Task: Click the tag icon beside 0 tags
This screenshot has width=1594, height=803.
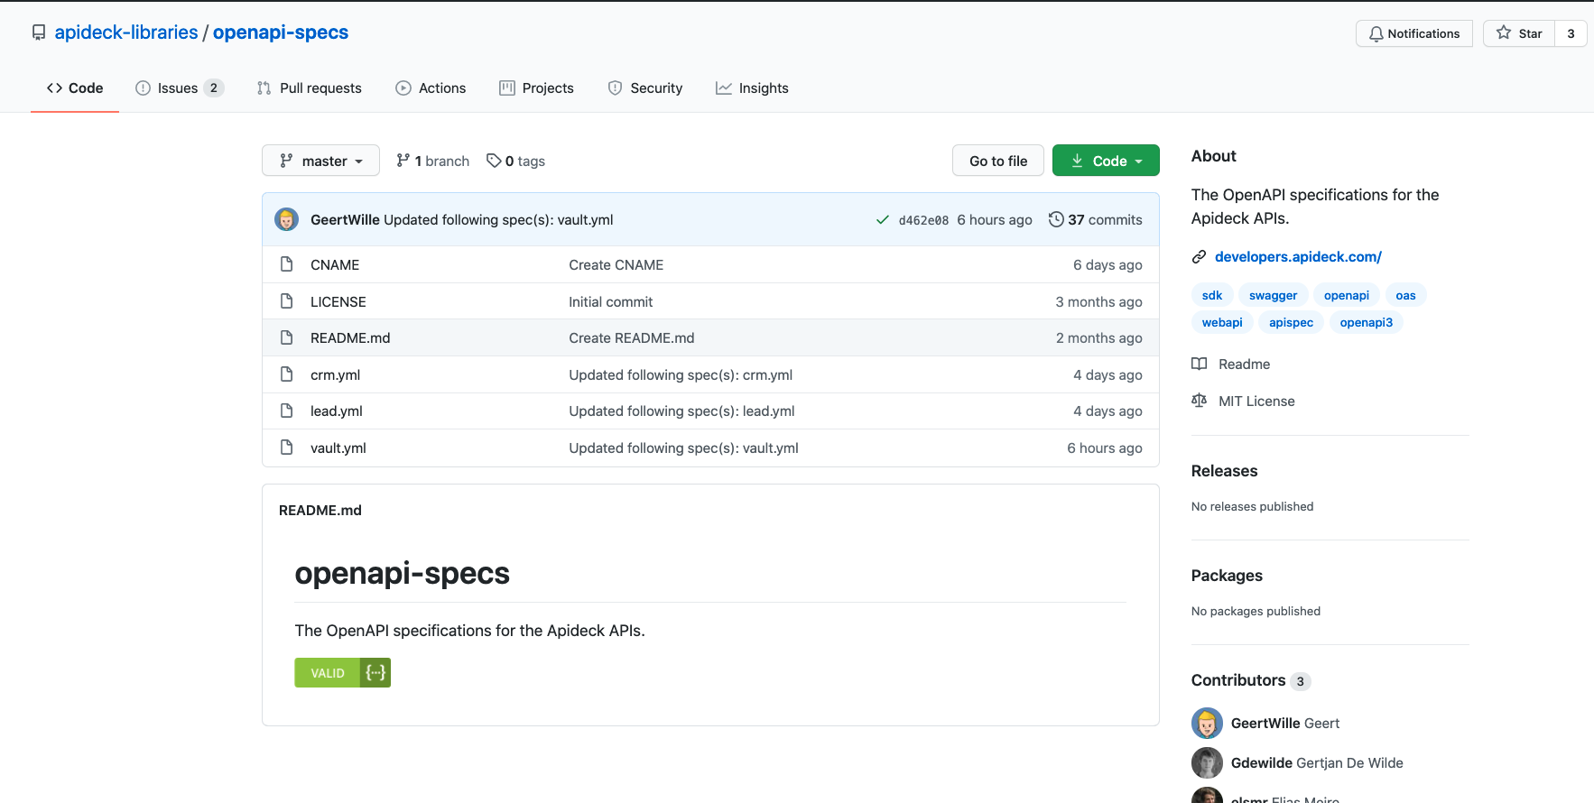Action: 494,161
